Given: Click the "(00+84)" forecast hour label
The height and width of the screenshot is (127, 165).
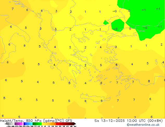Looking at the screenshot, I should [155, 121].
